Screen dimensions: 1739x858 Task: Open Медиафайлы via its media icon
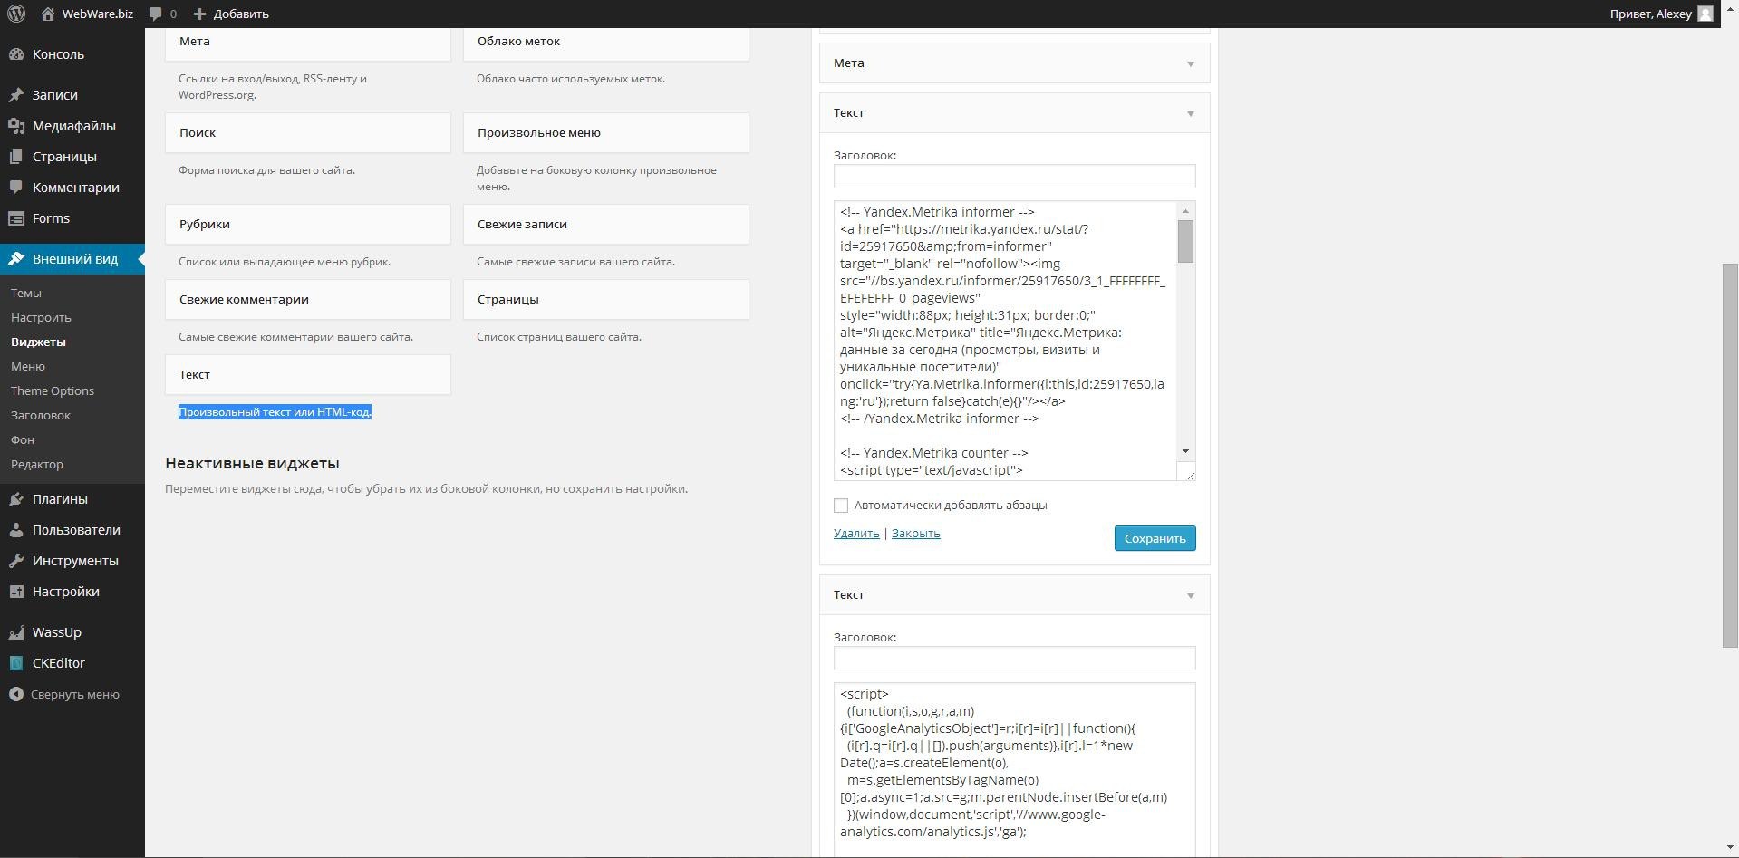pos(16,126)
